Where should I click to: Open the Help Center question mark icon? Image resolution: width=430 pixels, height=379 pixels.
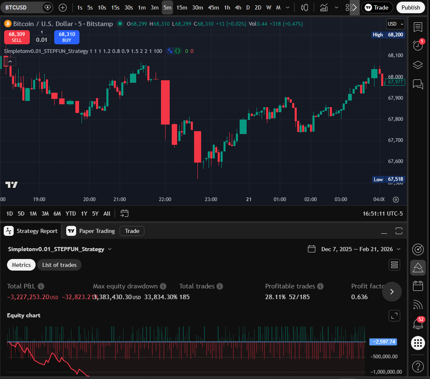[x=418, y=367]
